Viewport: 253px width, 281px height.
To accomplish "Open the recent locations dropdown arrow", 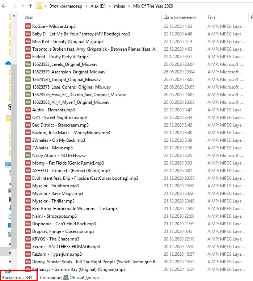I will [x=23, y=6].
